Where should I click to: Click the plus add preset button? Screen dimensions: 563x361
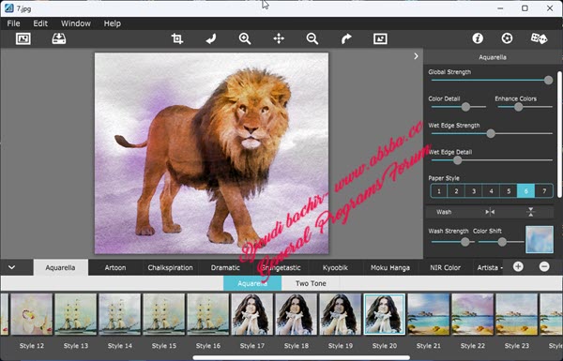pos(518,266)
